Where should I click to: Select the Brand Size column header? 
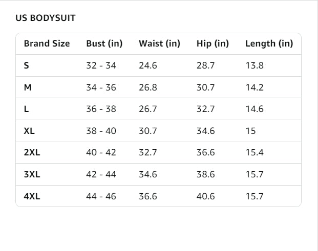[x=47, y=43]
